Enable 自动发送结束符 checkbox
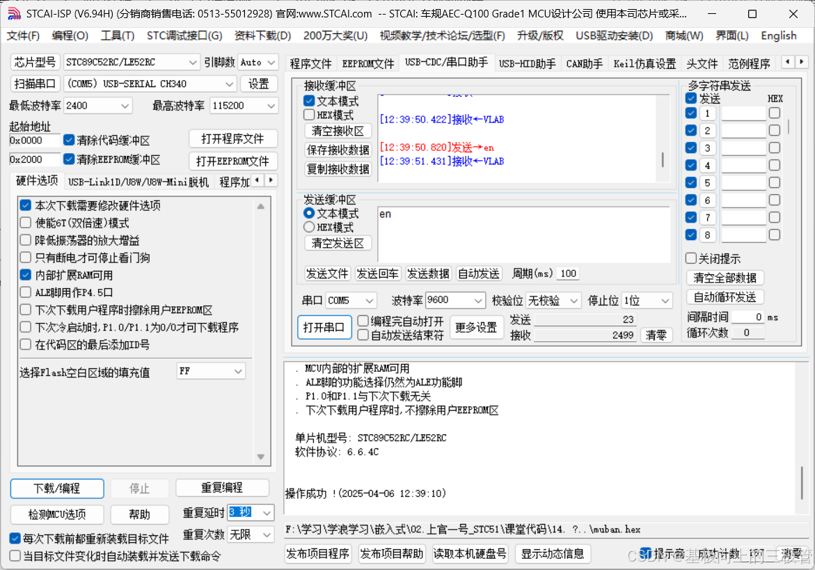 363,335
